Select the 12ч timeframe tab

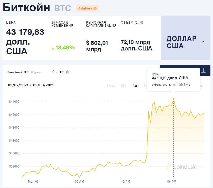click(x=124, y=85)
